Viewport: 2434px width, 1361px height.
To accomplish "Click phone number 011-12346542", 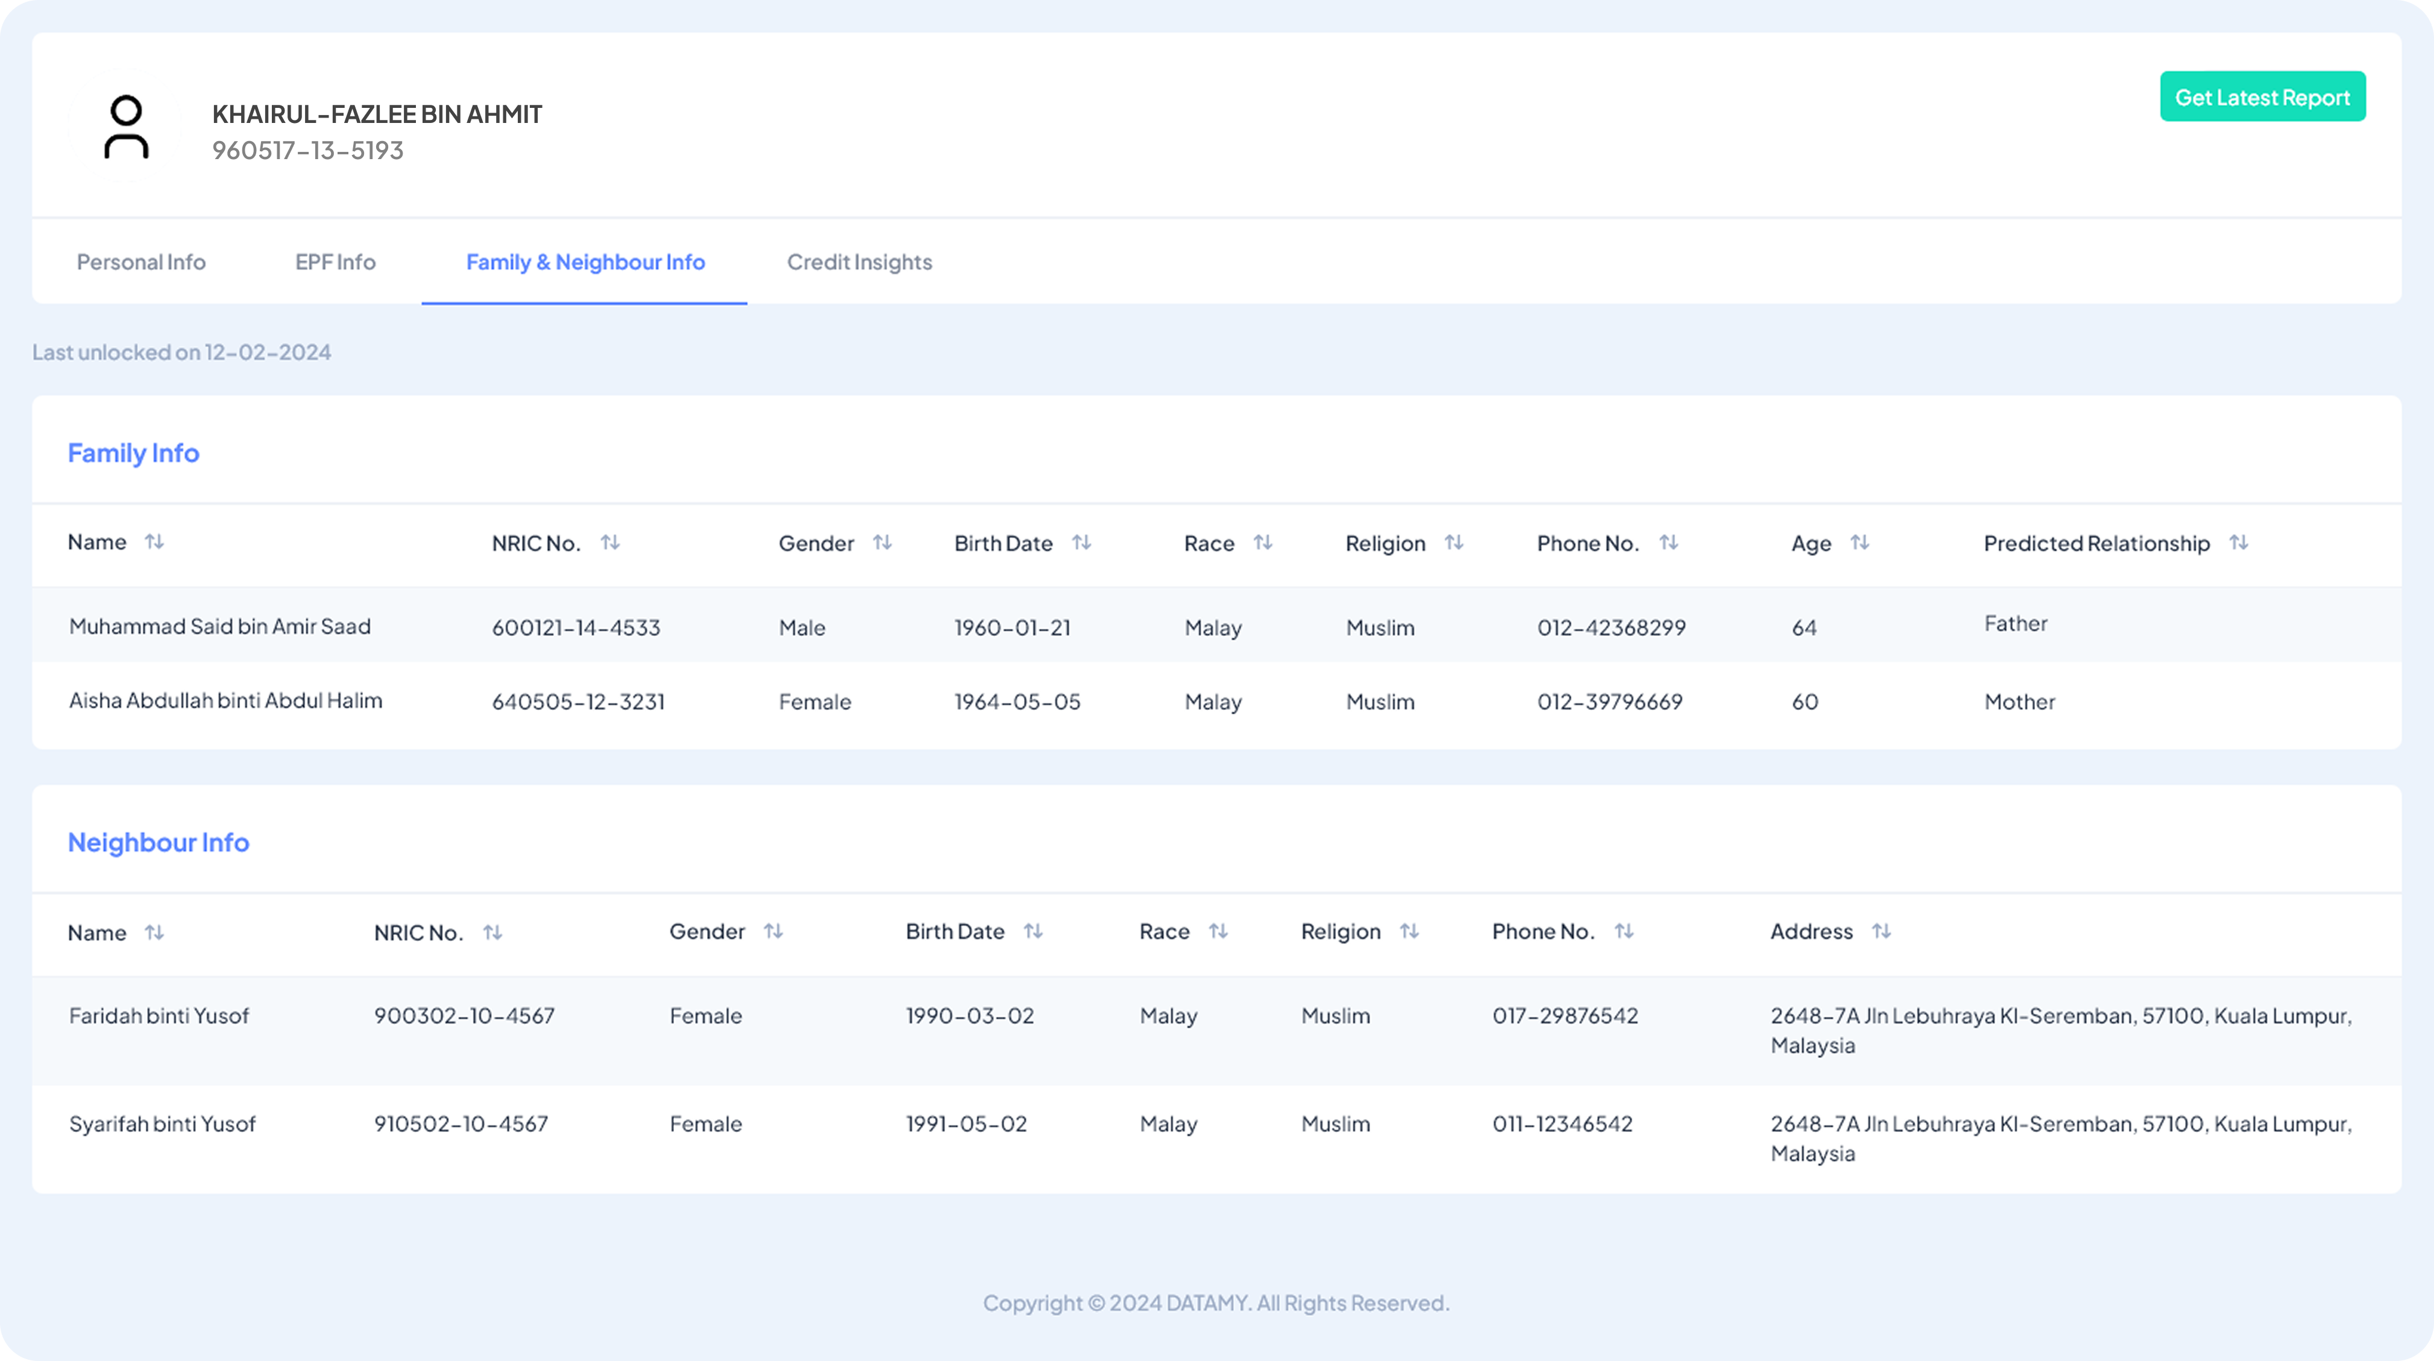I will click(x=1562, y=1125).
